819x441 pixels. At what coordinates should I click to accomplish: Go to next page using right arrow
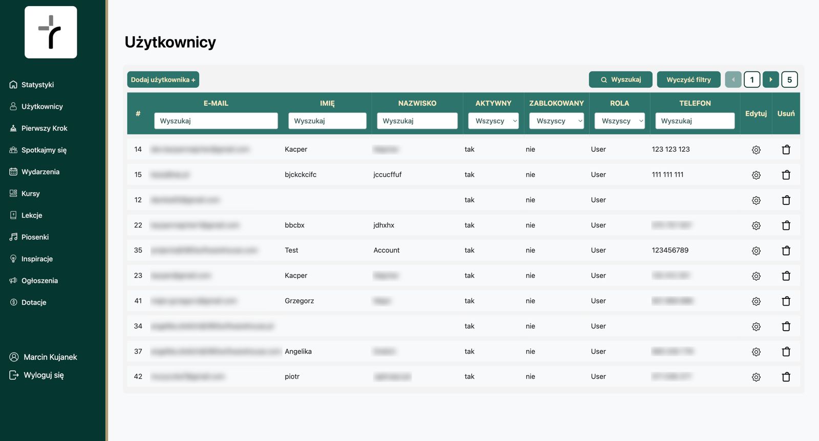pos(771,80)
